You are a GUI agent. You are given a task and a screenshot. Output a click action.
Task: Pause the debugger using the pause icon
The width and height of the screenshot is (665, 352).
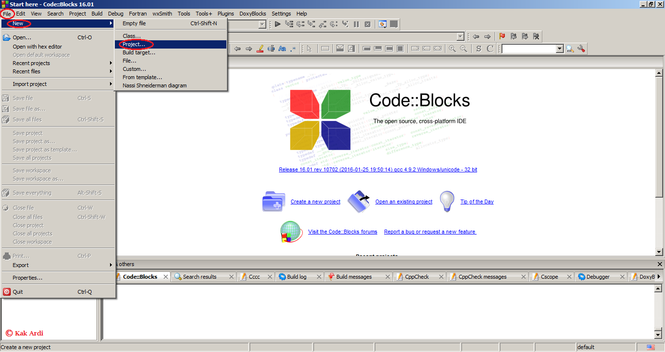click(x=357, y=23)
